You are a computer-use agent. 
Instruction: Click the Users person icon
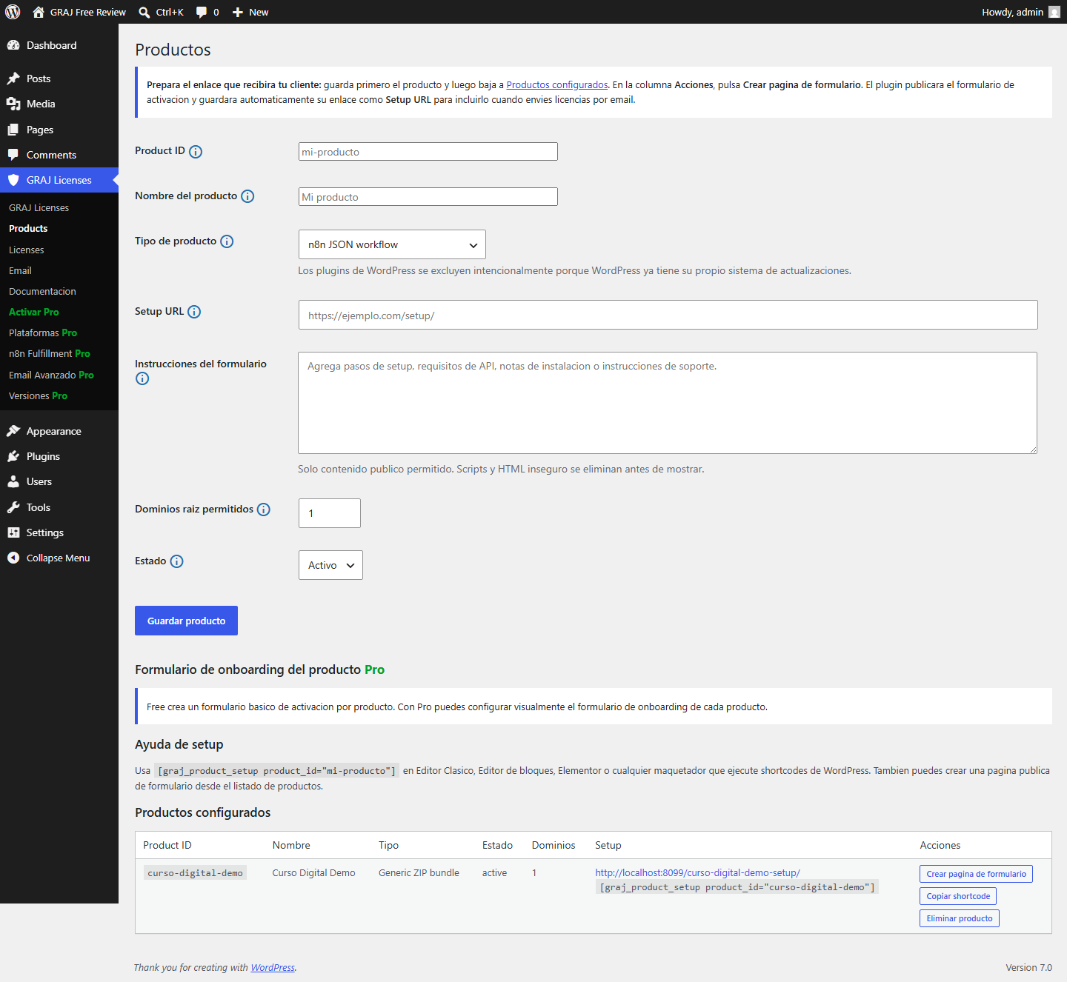pyautogui.click(x=13, y=481)
